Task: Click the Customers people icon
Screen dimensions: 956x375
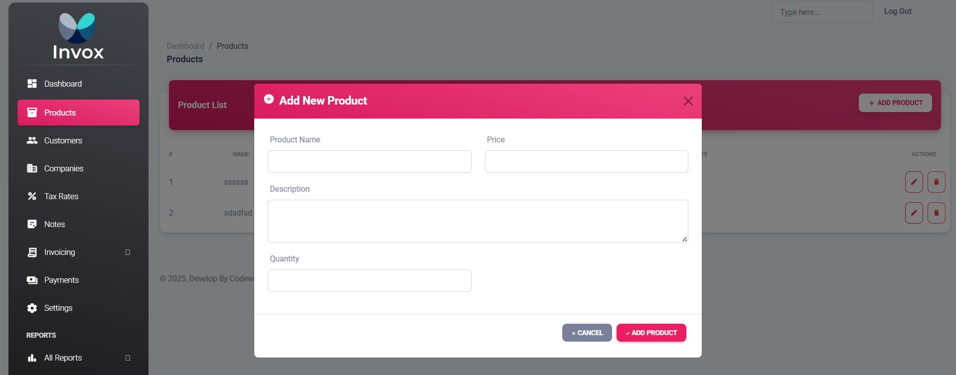Action: pos(32,140)
